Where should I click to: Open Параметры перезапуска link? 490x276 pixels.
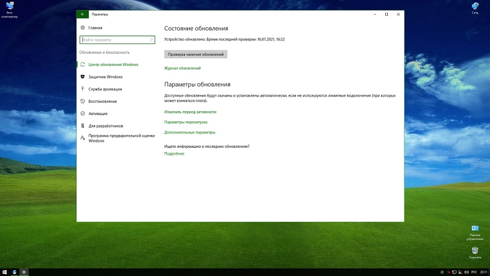pos(186,122)
